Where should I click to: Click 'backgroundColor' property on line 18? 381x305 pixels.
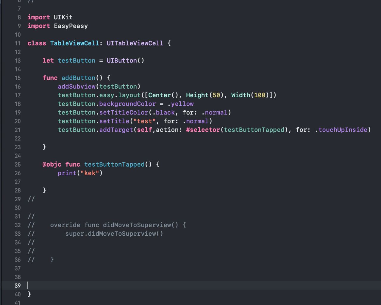[x=127, y=104]
